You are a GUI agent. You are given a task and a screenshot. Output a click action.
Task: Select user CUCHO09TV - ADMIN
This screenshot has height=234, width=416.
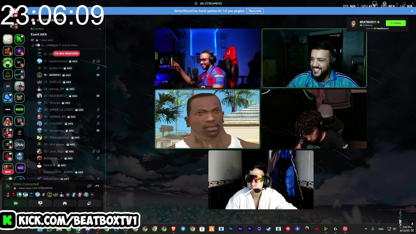tap(68, 172)
